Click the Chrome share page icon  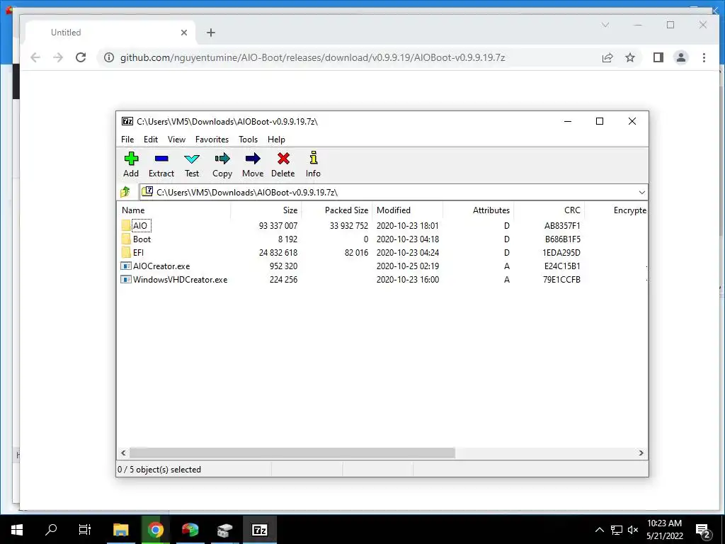[x=607, y=57]
